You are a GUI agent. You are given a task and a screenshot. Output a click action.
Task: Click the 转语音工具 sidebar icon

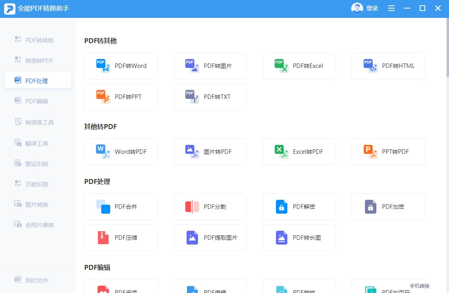[18, 122]
